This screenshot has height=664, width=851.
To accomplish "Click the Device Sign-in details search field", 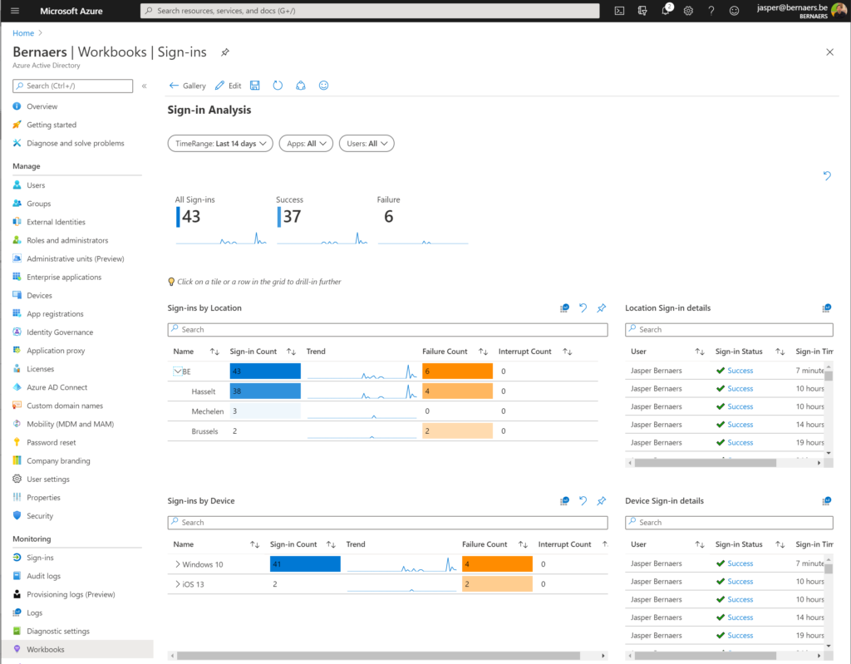I will tap(729, 522).
